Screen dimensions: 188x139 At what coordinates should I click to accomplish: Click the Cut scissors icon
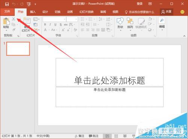(14, 19)
